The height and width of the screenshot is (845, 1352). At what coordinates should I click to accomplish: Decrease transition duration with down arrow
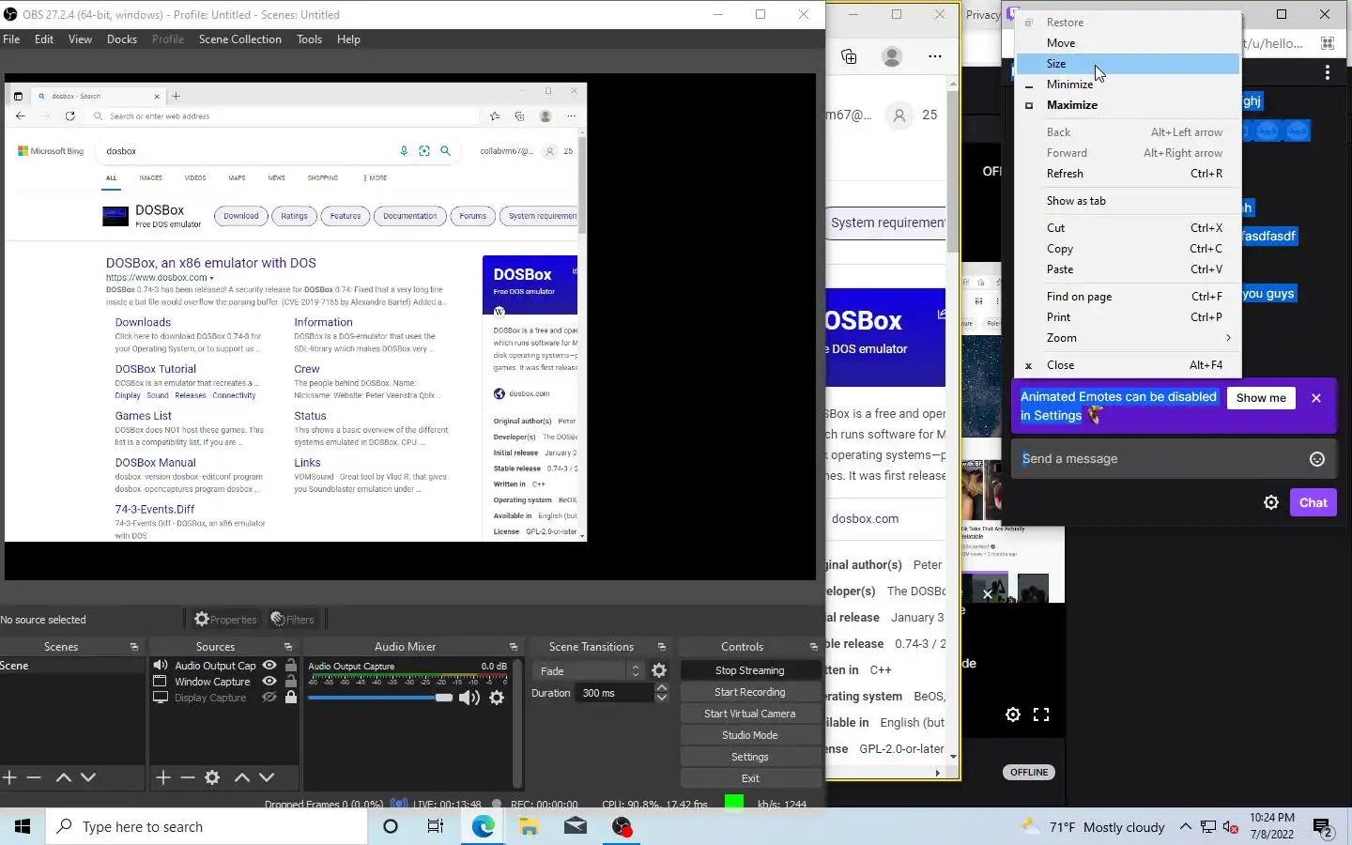(x=662, y=699)
